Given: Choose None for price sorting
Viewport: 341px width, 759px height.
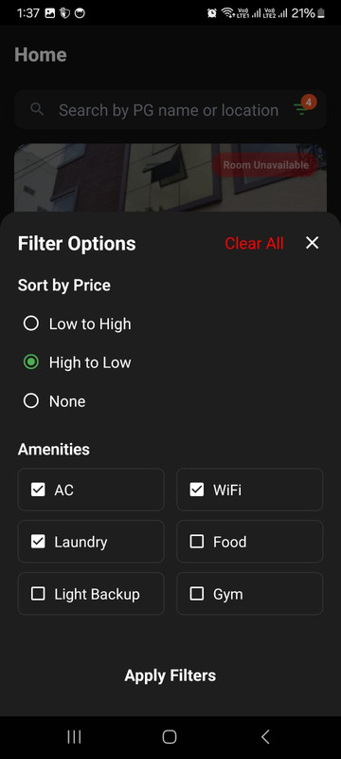Looking at the screenshot, I should coord(55,401).
